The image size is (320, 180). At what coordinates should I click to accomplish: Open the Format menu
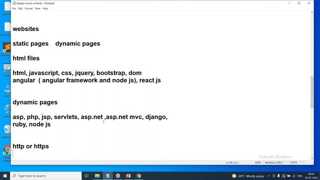click(28, 8)
